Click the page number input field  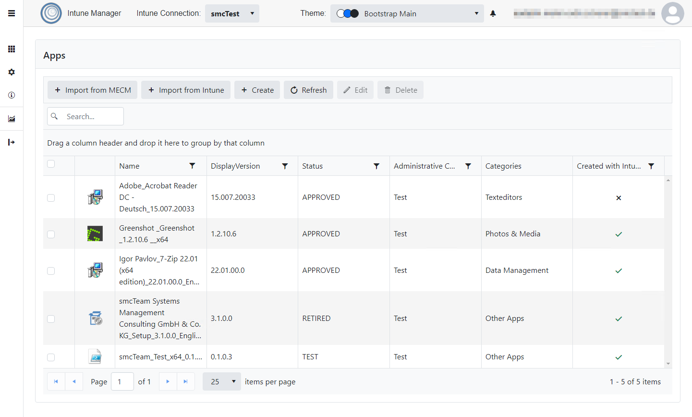(x=122, y=381)
